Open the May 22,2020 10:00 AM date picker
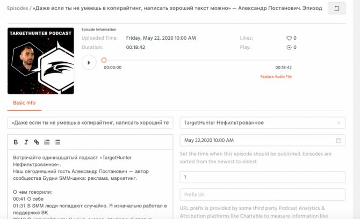 [262, 140]
